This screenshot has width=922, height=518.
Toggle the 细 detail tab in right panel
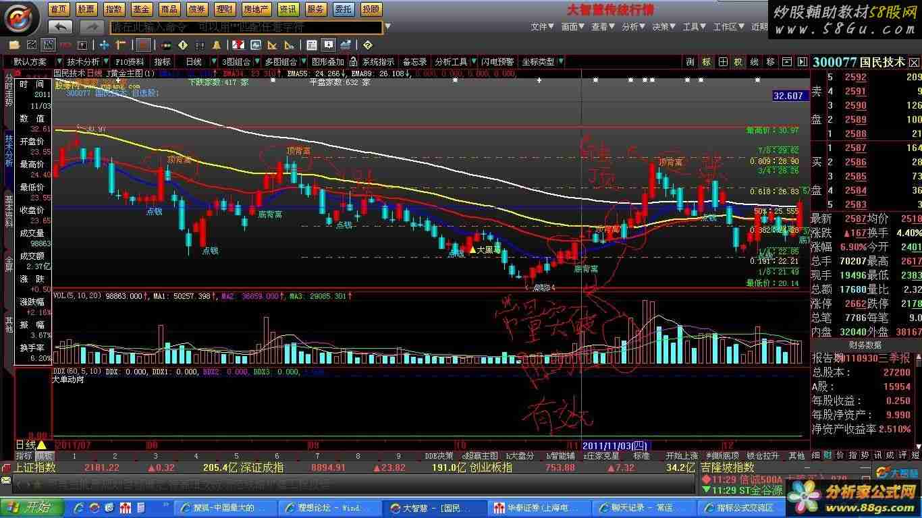click(815, 456)
